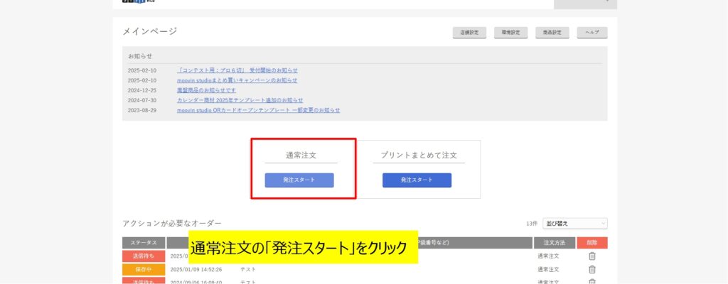Click the orange 保存中 status badge
The image size is (728, 284).
(x=144, y=269)
